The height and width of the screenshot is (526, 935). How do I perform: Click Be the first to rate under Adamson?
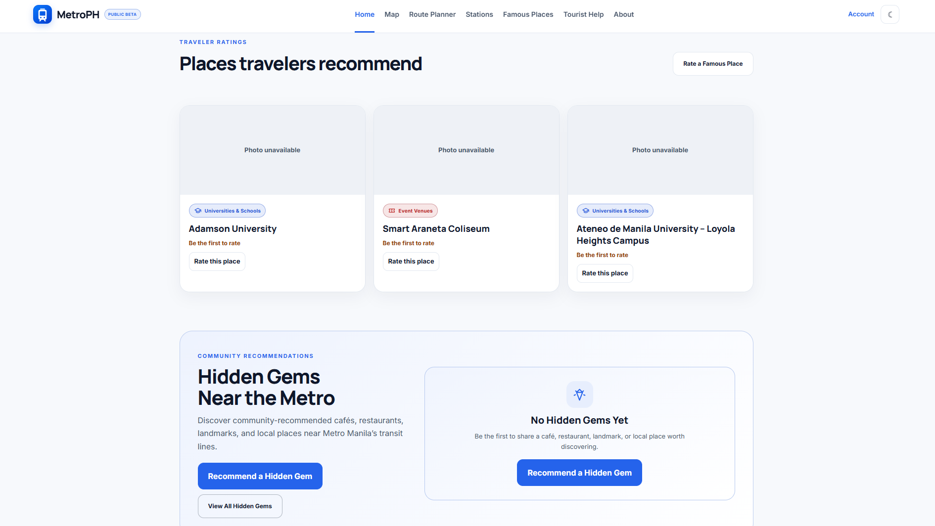tap(215, 243)
